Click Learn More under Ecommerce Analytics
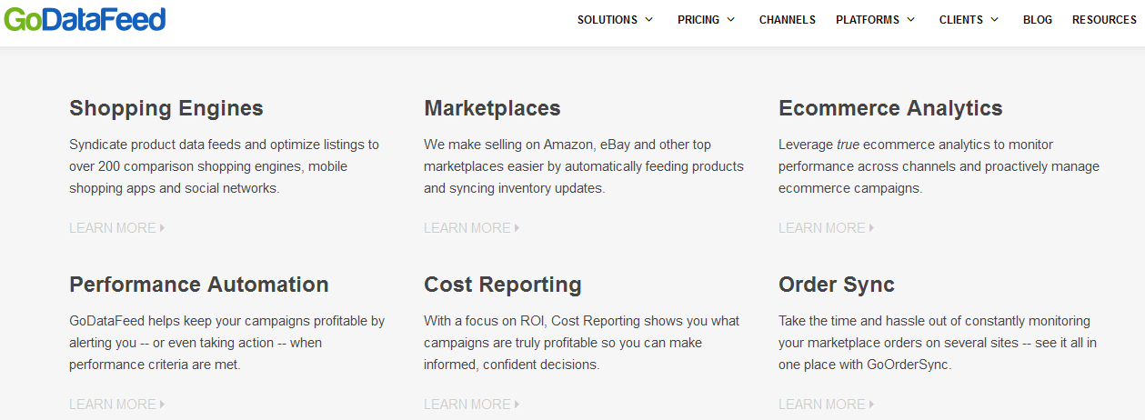Image resolution: width=1145 pixels, height=420 pixels. pos(826,228)
